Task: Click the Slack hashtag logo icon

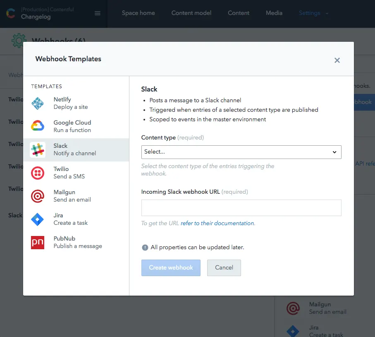Action: tap(38, 150)
